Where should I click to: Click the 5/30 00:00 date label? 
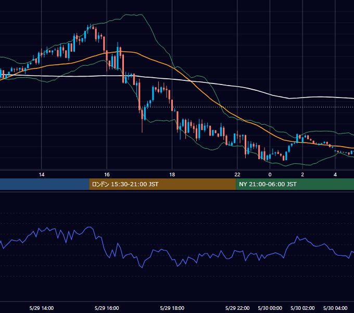coord(270,308)
